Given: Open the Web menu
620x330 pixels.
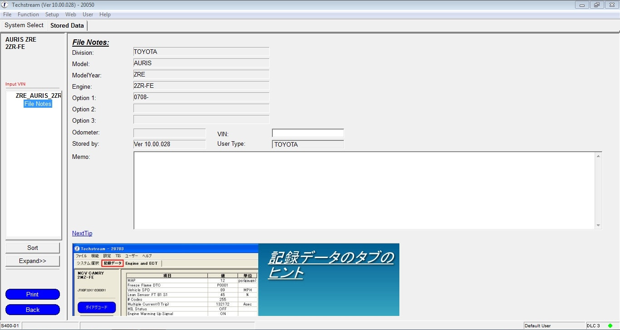Looking at the screenshot, I should tap(71, 14).
